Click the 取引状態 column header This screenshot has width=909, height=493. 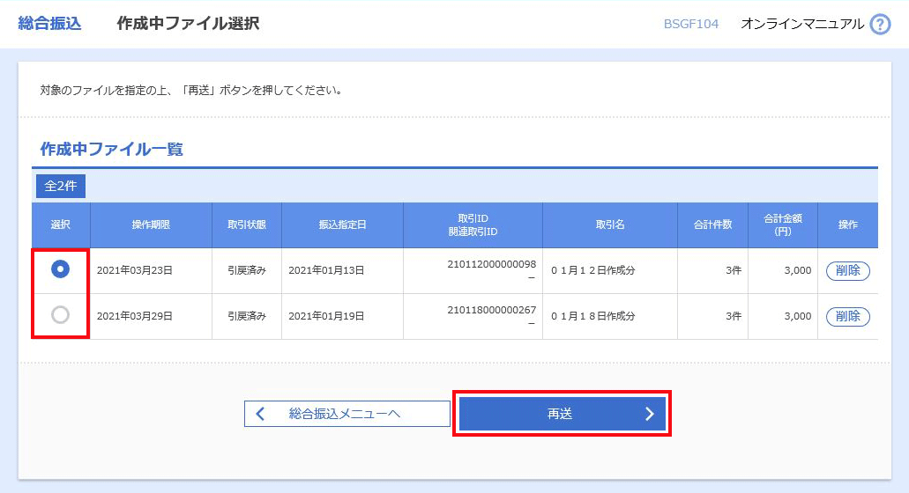tap(247, 225)
